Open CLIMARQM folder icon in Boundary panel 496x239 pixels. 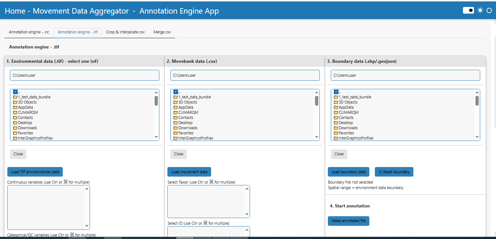click(336, 112)
